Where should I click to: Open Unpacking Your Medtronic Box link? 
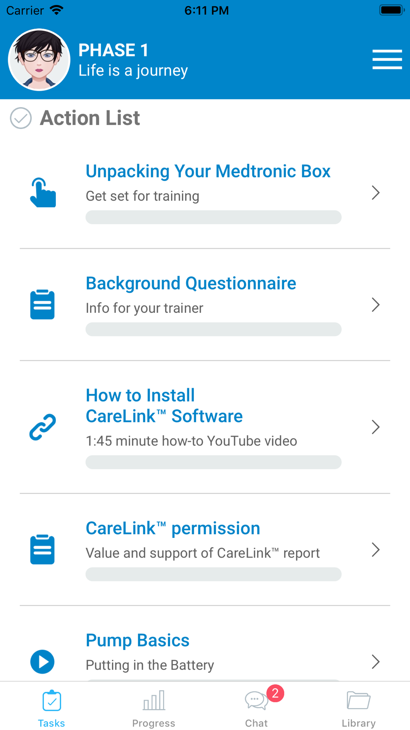pyautogui.click(x=208, y=171)
